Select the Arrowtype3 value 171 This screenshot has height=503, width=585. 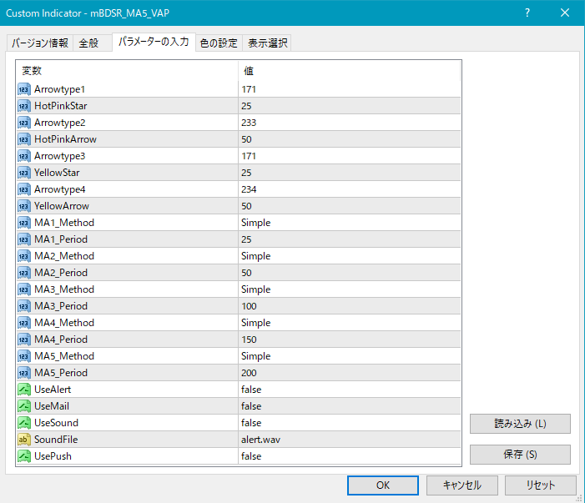249,156
